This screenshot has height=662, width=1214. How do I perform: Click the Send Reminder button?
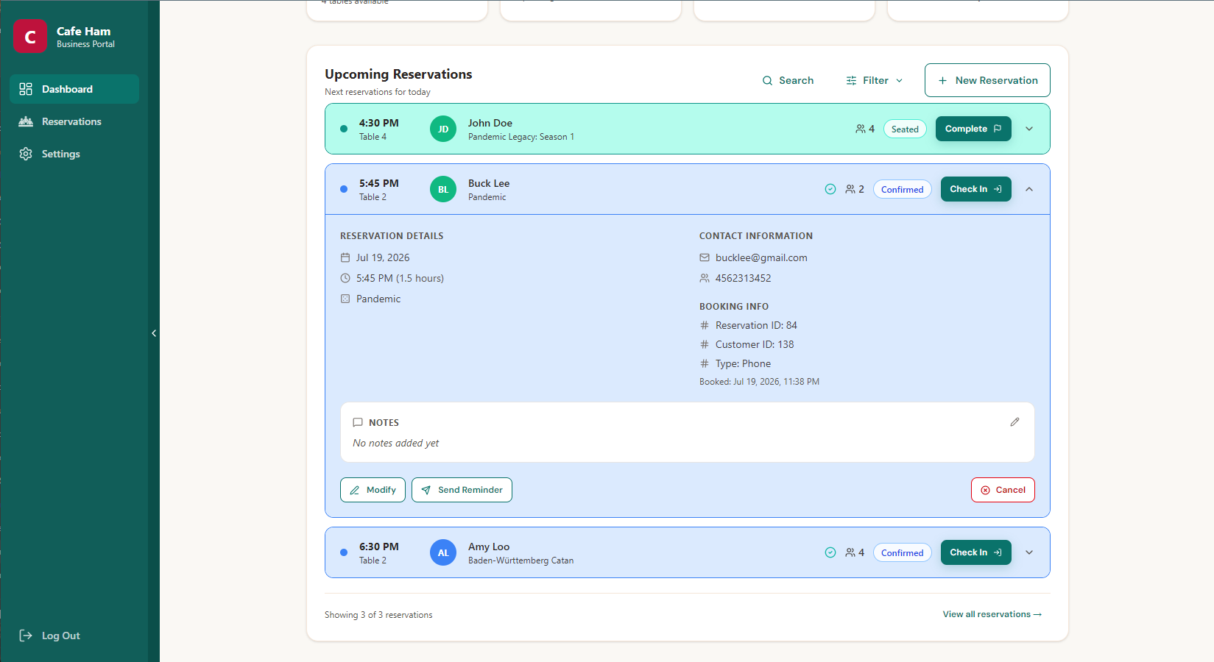(462, 490)
